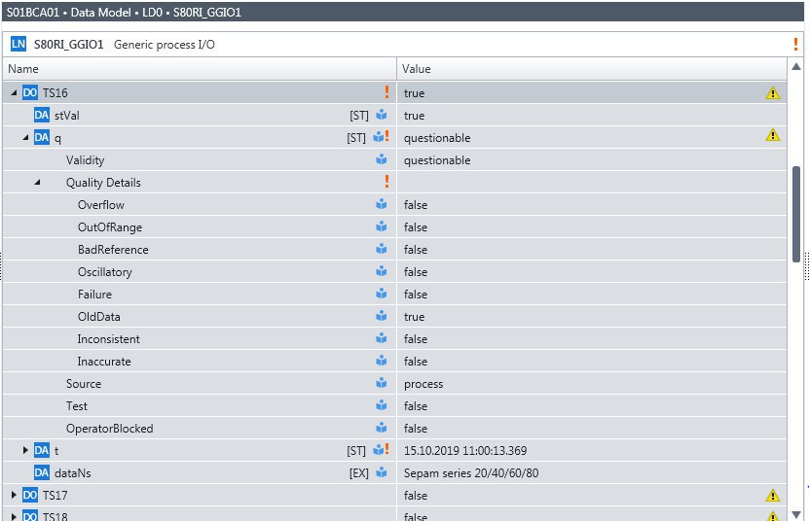The image size is (809, 521).
Task: Click the blue book icon in OldData row
Action: click(x=382, y=315)
